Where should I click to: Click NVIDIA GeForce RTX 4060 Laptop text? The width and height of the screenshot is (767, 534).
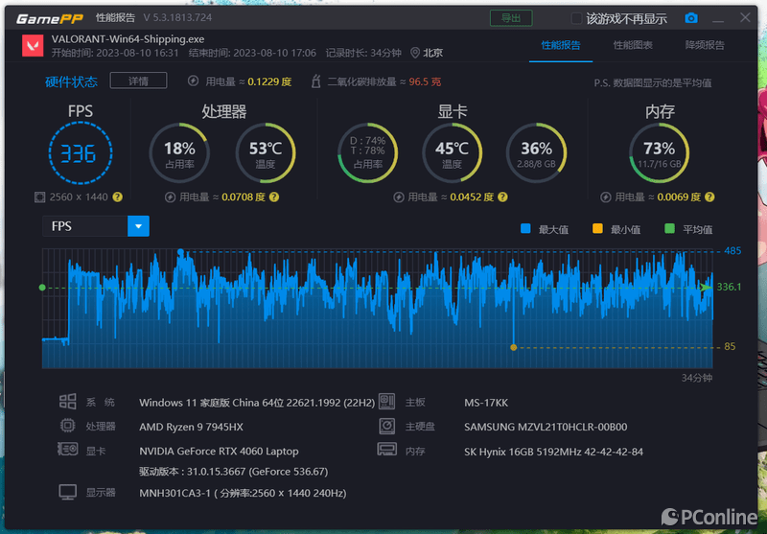click(219, 452)
